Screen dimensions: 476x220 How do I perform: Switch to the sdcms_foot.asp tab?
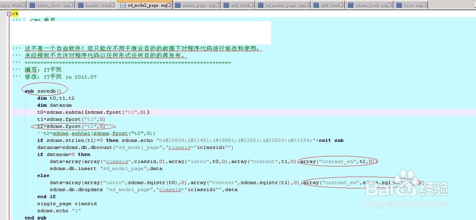[x=50, y=5]
